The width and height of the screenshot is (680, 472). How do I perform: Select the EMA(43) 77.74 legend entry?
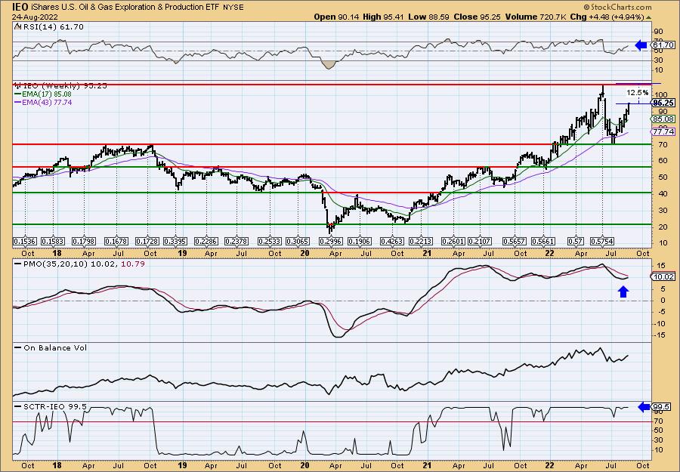(x=43, y=102)
